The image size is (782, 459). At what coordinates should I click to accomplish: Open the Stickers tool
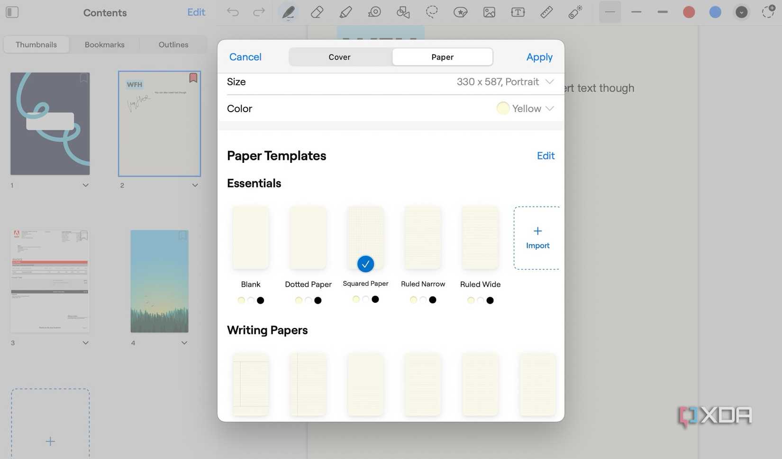pyautogui.click(x=460, y=12)
